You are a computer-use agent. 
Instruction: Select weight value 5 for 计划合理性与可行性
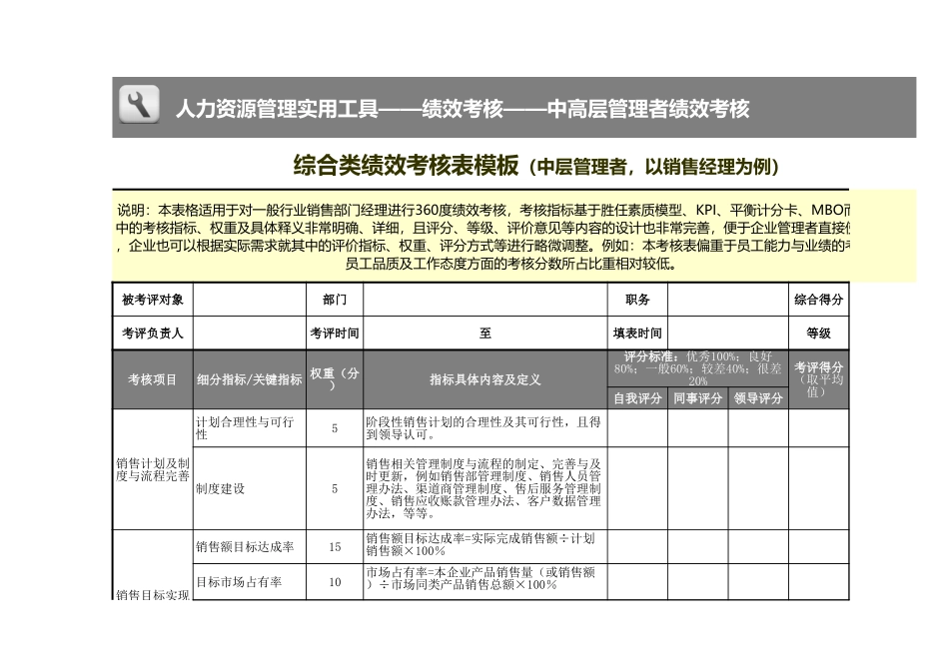[335, 428]
